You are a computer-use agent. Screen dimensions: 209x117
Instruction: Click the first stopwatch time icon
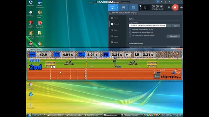point(57,55)
